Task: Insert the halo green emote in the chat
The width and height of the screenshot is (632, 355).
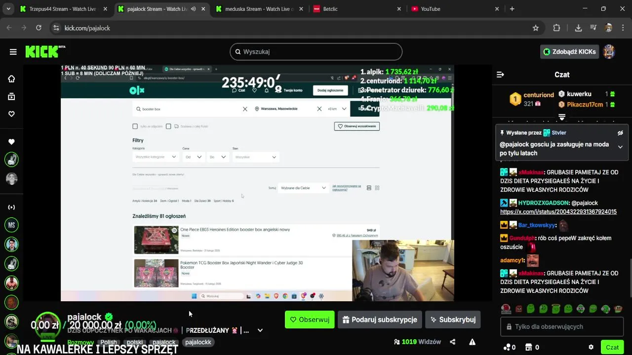Action: point(555,309)
